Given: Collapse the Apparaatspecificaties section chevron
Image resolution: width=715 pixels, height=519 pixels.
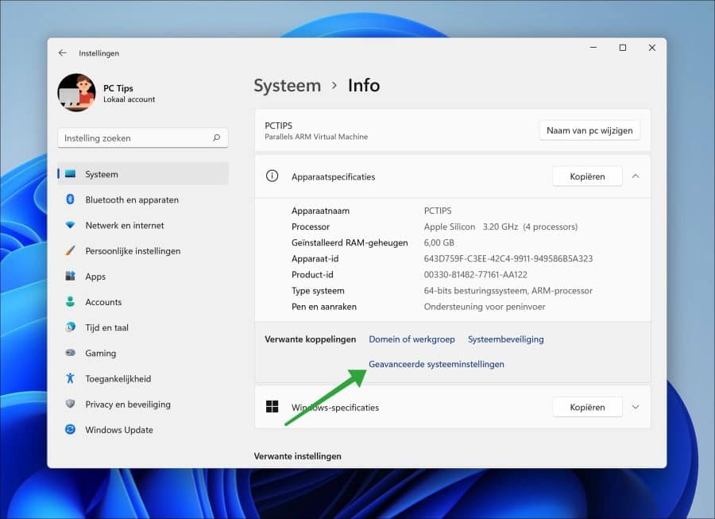Looking at the screenshot, I should pos(636,176).
